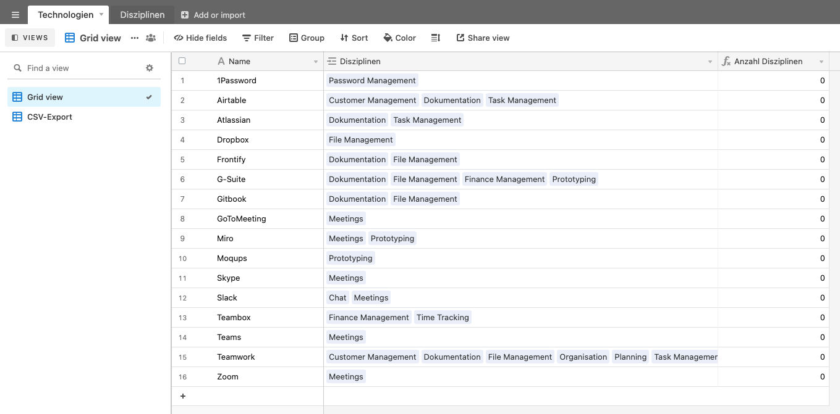Open Disziplinen column dropdown arrow

click(x=710, y=62)
